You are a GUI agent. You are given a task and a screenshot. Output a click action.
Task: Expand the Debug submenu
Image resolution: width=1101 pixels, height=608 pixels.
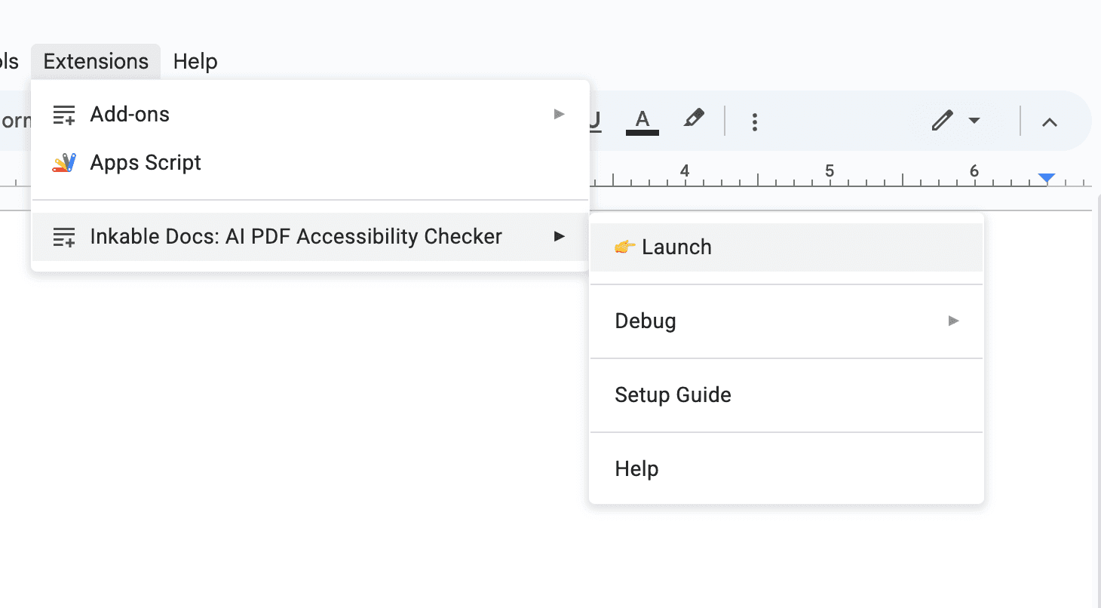953,321
